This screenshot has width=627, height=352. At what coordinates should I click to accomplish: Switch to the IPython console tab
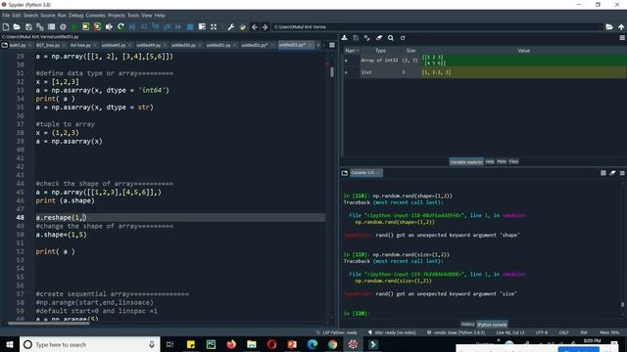coord(492,324)
